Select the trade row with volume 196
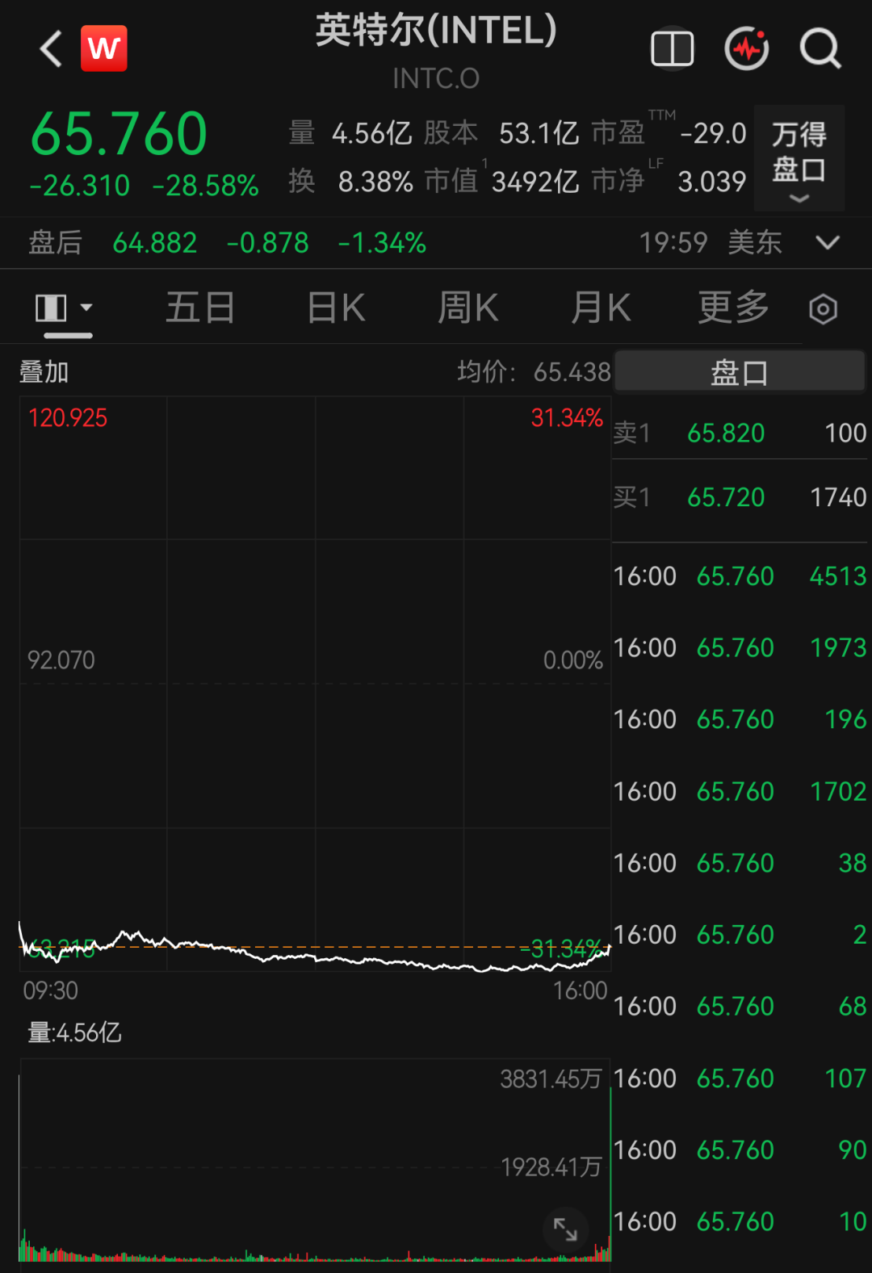872x1273 pixels. (x=740, y=719)
